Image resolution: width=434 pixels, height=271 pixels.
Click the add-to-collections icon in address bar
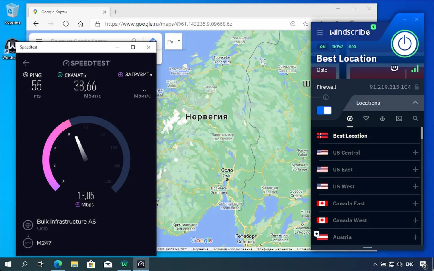[x=293, y=24]
